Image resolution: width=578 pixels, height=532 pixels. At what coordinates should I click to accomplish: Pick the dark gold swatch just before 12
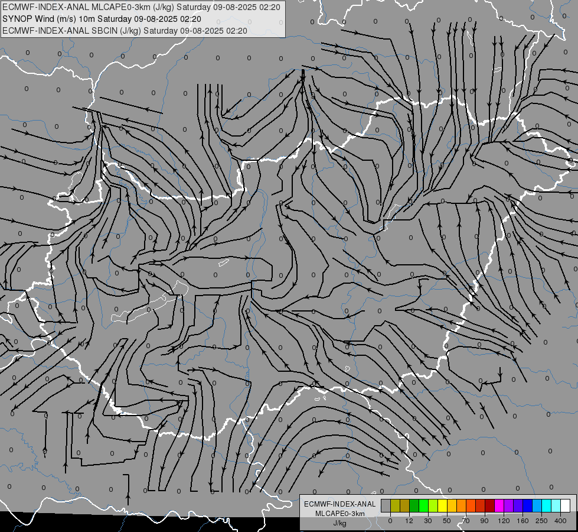405,505
